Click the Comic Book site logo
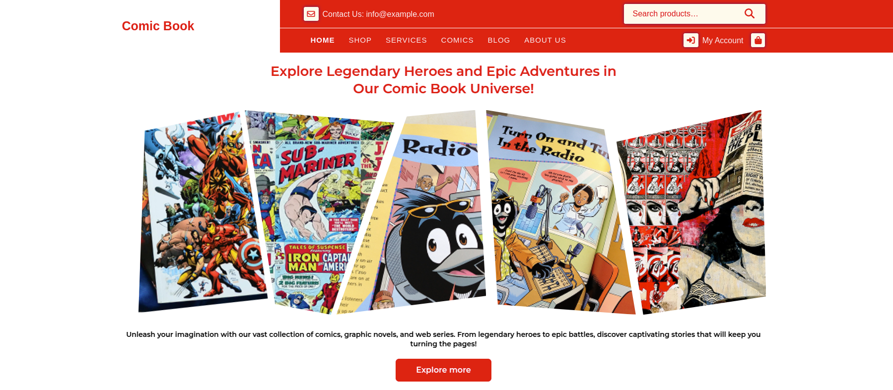Screen dimensions: 893x390 pos(158,26)
